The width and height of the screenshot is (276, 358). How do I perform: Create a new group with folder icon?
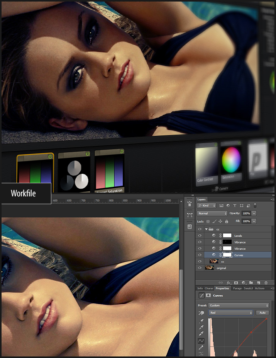pos(251,283)
